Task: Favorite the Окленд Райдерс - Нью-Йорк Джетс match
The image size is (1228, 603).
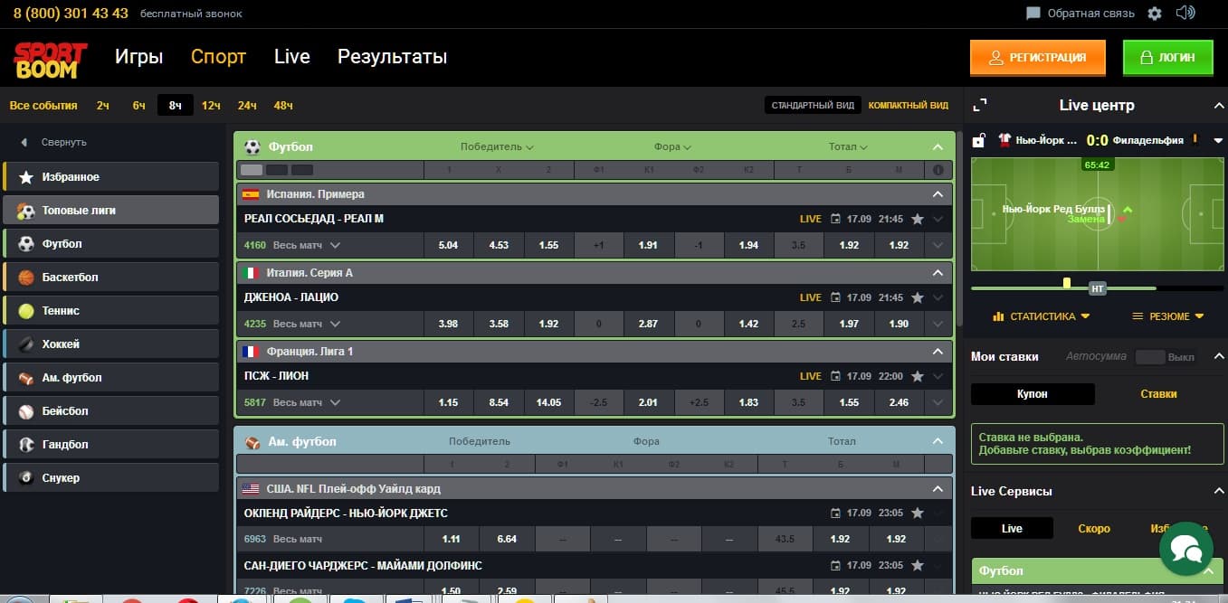Action: tap(917, 513)
